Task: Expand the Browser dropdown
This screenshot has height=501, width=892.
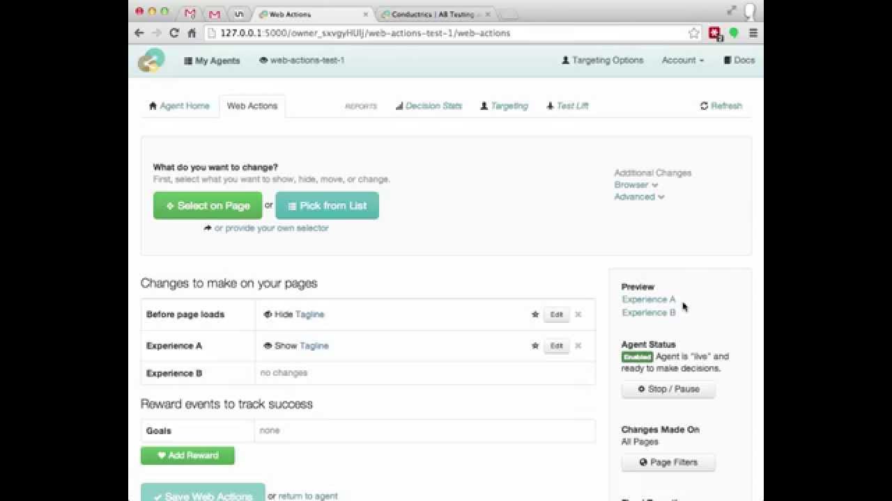Action: (x=636, y=185)
